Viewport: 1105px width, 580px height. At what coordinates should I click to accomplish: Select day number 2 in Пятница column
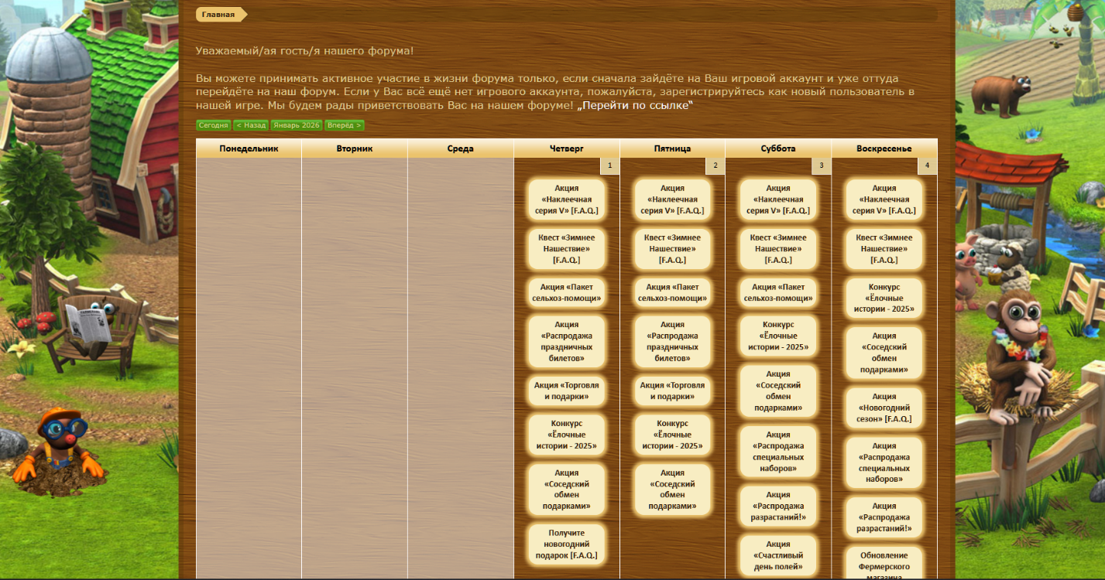coord(715,166)
